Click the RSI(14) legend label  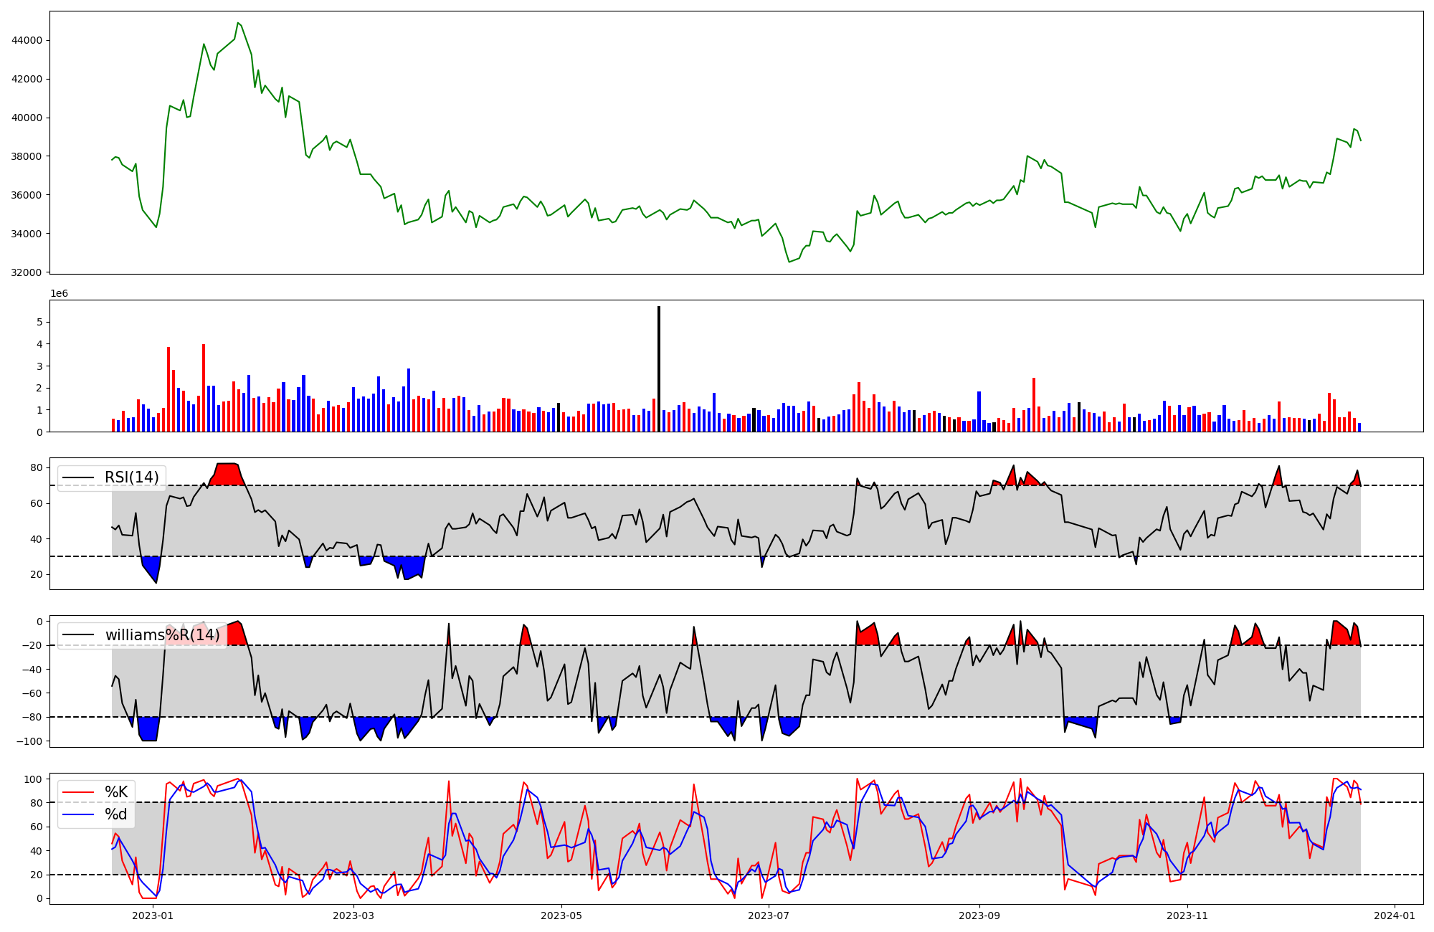tap(132, 477)
